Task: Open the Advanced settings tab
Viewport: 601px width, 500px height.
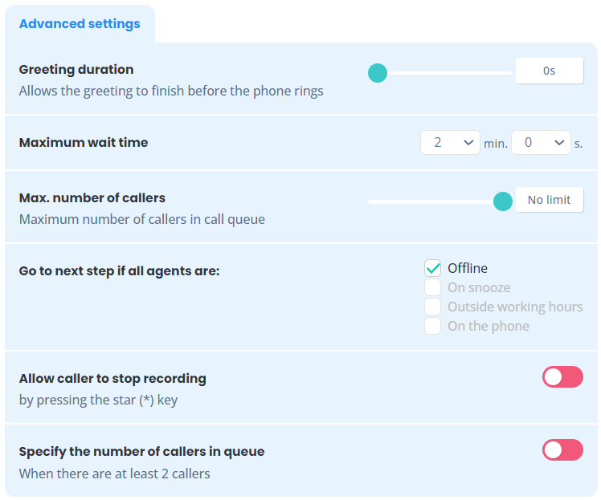Action: [80, 24]
